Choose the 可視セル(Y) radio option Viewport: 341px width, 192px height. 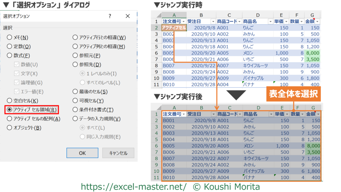point(75,101)
